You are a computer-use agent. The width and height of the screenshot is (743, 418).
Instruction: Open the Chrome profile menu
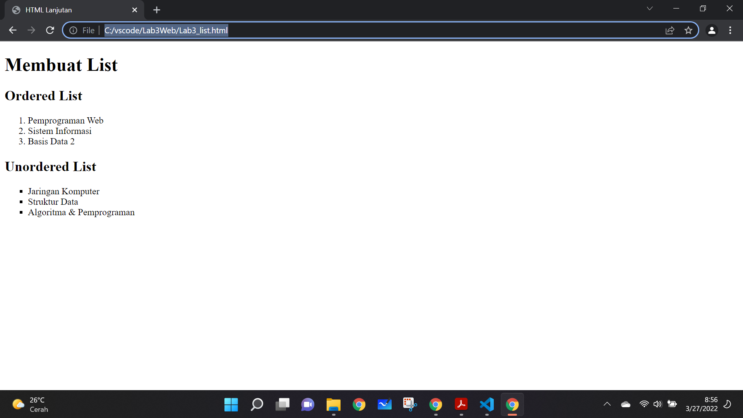coord(712,30)
